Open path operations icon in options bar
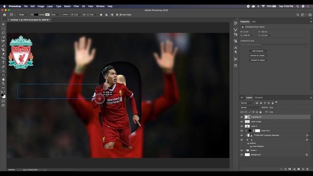The image size is (313, 176). (x=101, y=15)
